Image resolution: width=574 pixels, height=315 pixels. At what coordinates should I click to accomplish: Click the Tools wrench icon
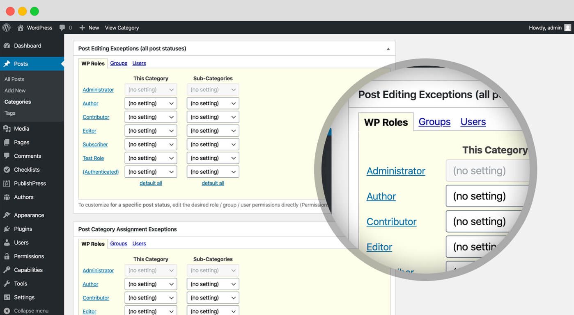tap(7, 283)
